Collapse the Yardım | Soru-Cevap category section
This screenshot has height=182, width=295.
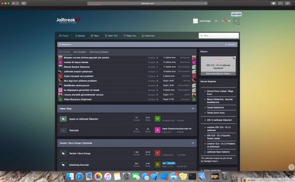[193, 143]
